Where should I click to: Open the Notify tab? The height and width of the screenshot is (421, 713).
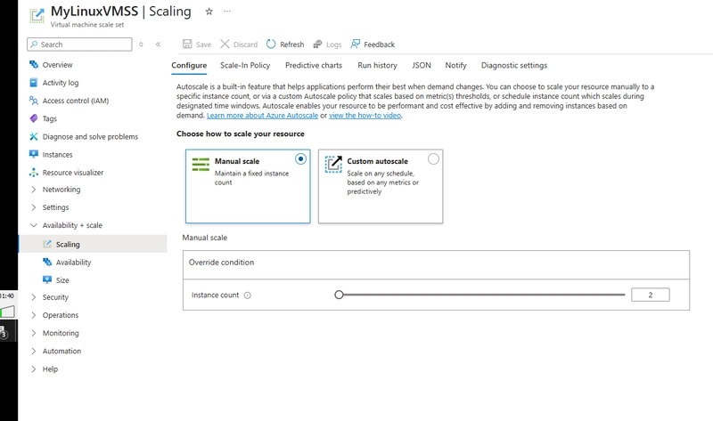[456, 65]
